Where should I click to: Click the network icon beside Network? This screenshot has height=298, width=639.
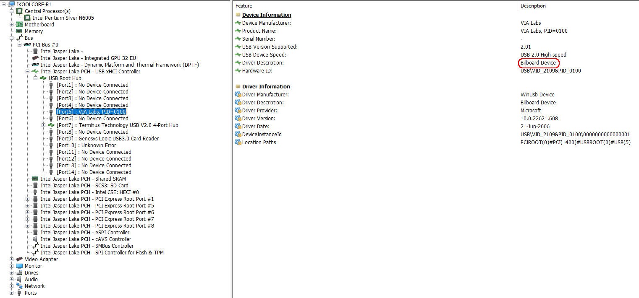tap(19, 286)
